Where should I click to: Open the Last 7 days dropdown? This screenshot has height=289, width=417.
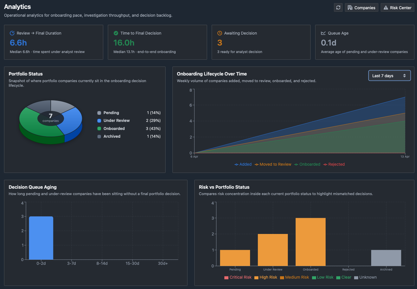pos(389,76)
